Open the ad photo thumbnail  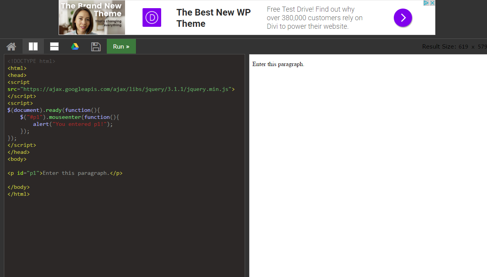[x=92, y=17]
